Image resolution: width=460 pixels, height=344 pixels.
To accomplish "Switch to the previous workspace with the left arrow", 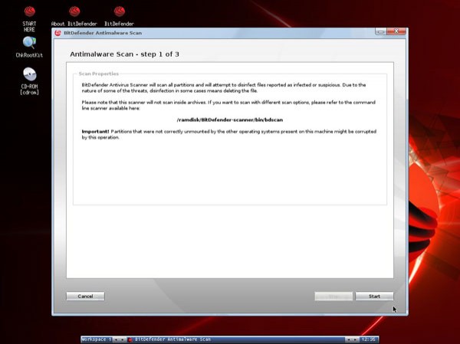I will pyautogui.click(x=116, y=339).
